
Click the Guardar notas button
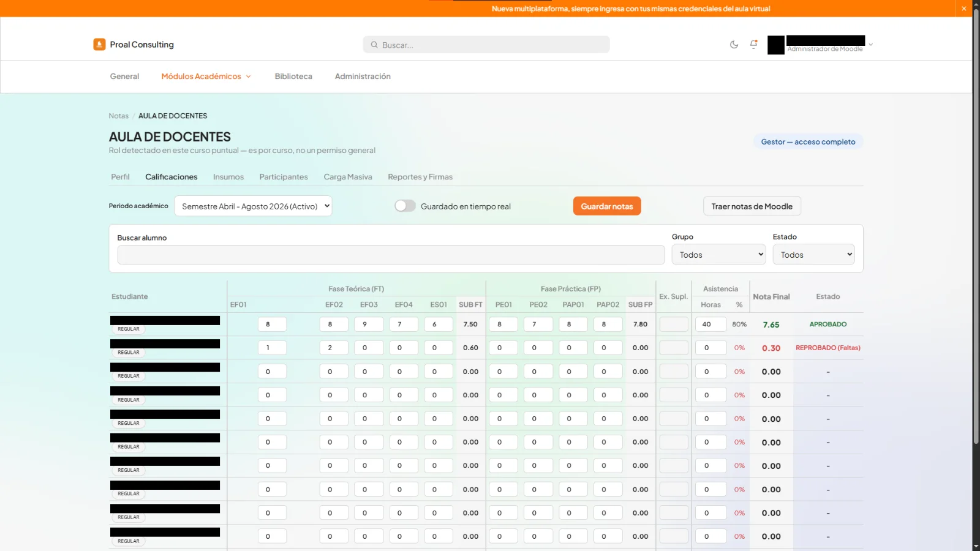(x=607, y=206)
